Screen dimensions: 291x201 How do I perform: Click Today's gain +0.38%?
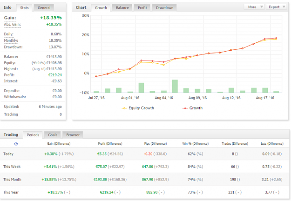[51, 154]
